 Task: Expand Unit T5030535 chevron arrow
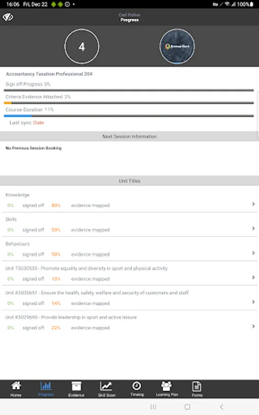[x=253, y=278]
